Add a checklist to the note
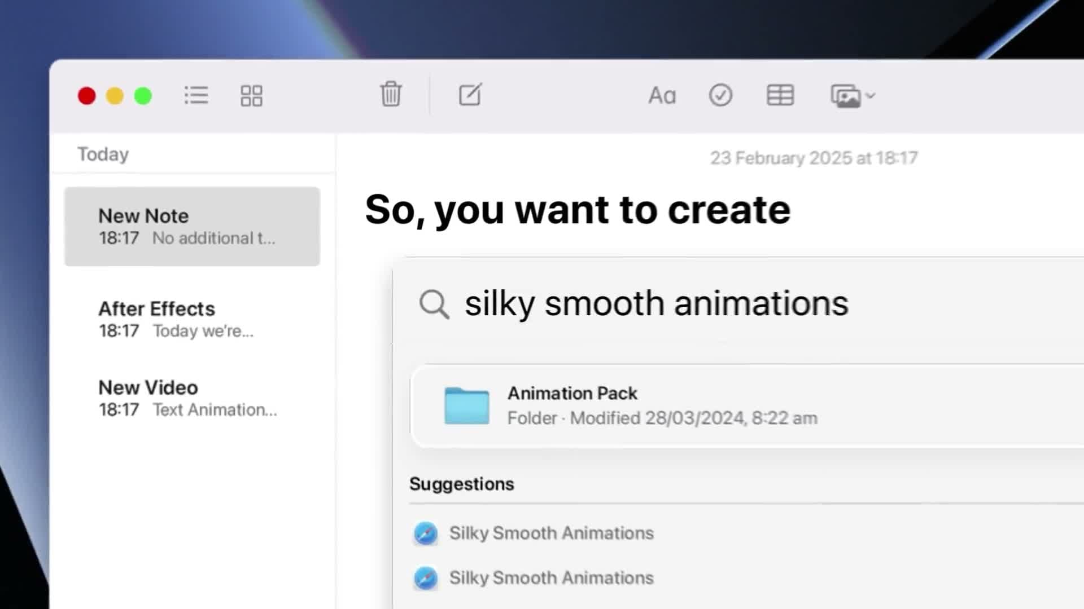 click(720, 95)
